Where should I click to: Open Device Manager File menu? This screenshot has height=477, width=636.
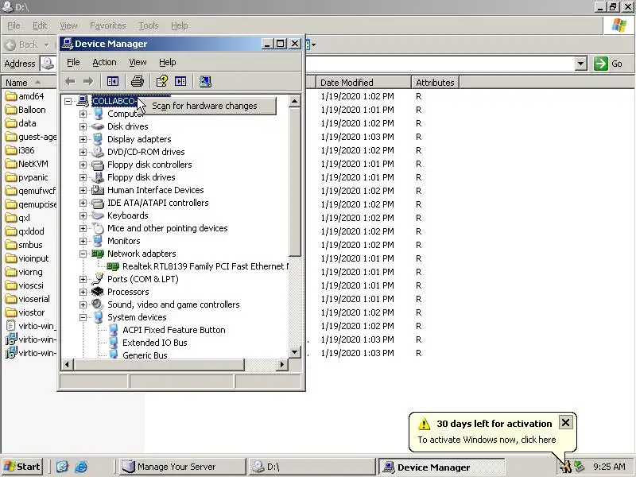coord(73,62)
